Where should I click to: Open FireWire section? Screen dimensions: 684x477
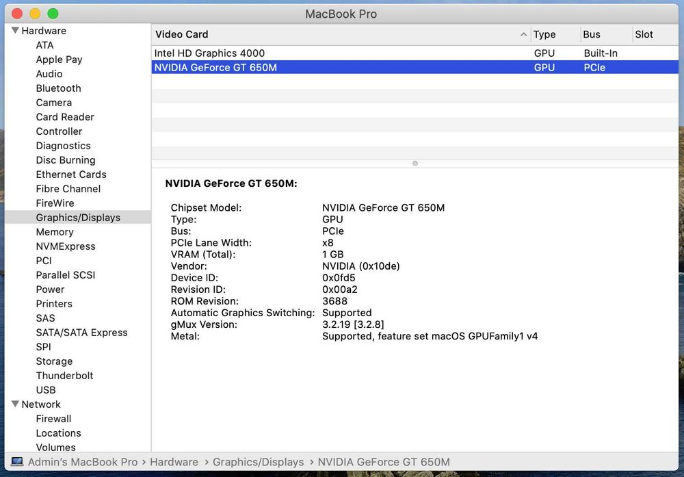(55, 203)
